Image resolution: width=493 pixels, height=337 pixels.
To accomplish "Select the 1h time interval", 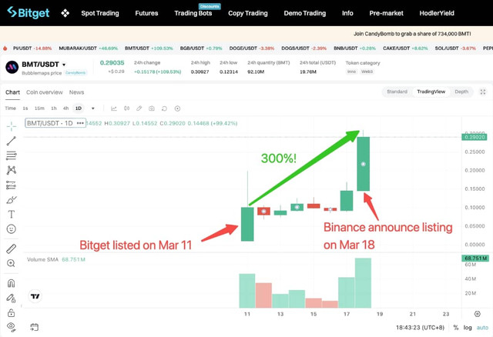I will [x=54, y=108].
